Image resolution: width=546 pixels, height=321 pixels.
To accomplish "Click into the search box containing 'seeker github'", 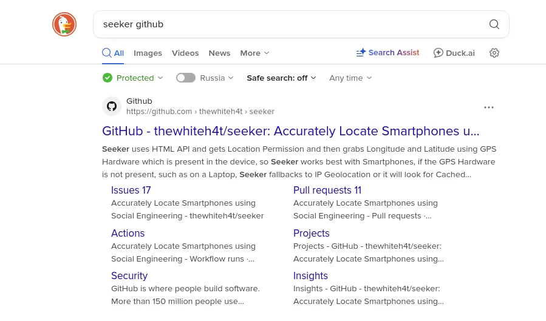I will pos(292,24).
